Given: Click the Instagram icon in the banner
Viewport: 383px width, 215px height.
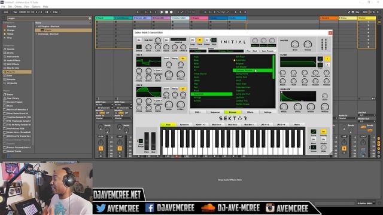Looking at the screenshot, I should tap(270, 208).
